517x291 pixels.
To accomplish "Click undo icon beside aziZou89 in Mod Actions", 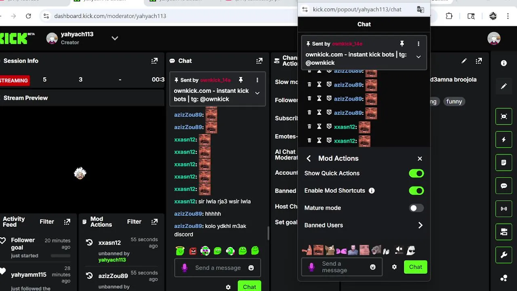I will tap(89, 276).
